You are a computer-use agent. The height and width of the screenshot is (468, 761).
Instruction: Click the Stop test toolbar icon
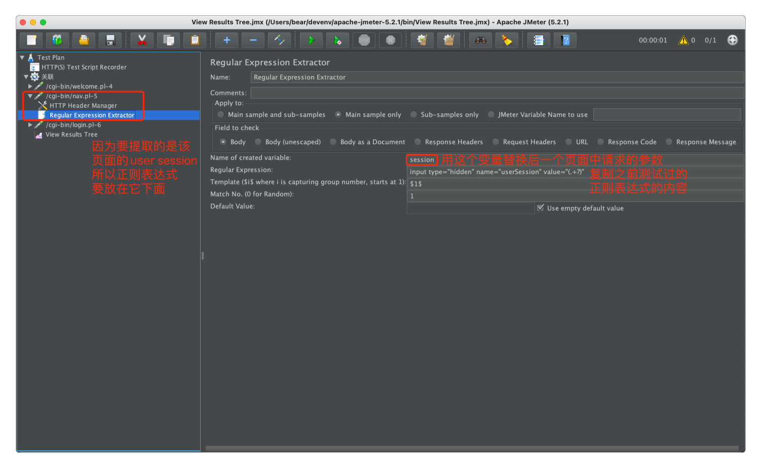(x=364, y=40)
